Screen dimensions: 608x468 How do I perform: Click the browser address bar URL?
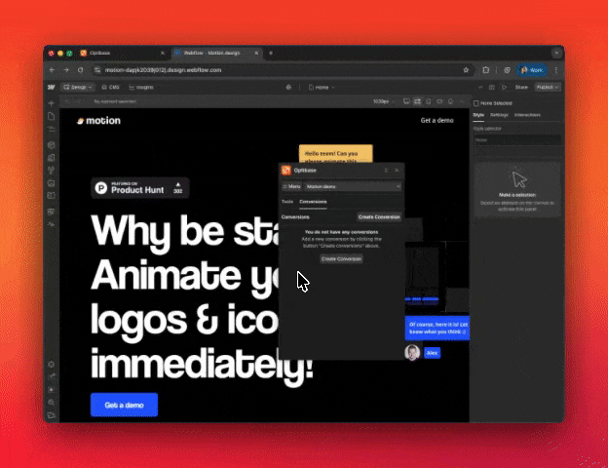pos(166,70)
